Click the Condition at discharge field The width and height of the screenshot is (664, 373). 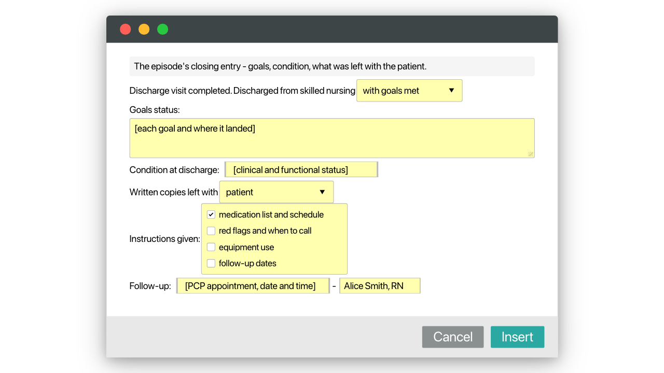pyautogui.click(x=301, y=170)
